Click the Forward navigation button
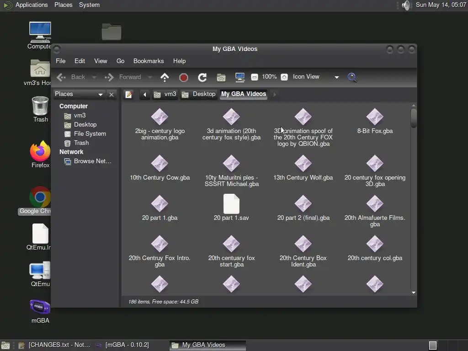468x351 pixels. pos(122,77)
